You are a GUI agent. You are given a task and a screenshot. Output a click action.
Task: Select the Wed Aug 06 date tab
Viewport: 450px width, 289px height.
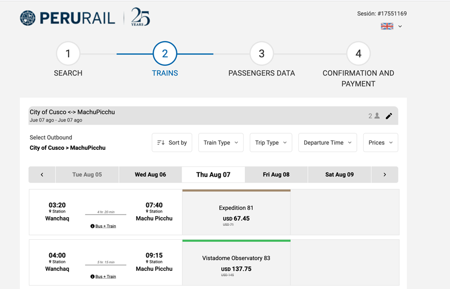pos(150,174)
